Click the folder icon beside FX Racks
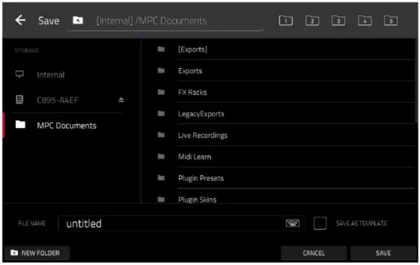The image size is (420, 265). coord(161,92)
